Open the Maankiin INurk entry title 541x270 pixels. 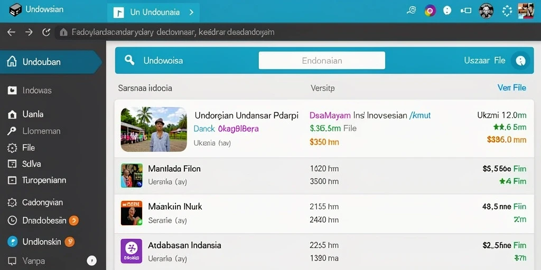coord(175,207)
